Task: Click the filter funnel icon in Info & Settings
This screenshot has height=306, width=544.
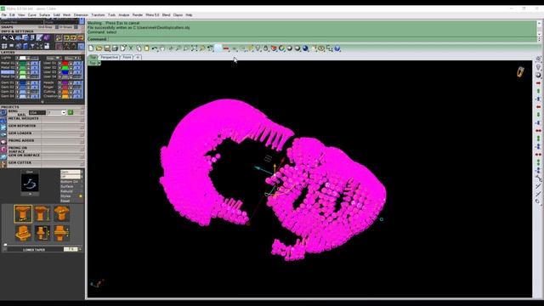Action: click(32, 46)
